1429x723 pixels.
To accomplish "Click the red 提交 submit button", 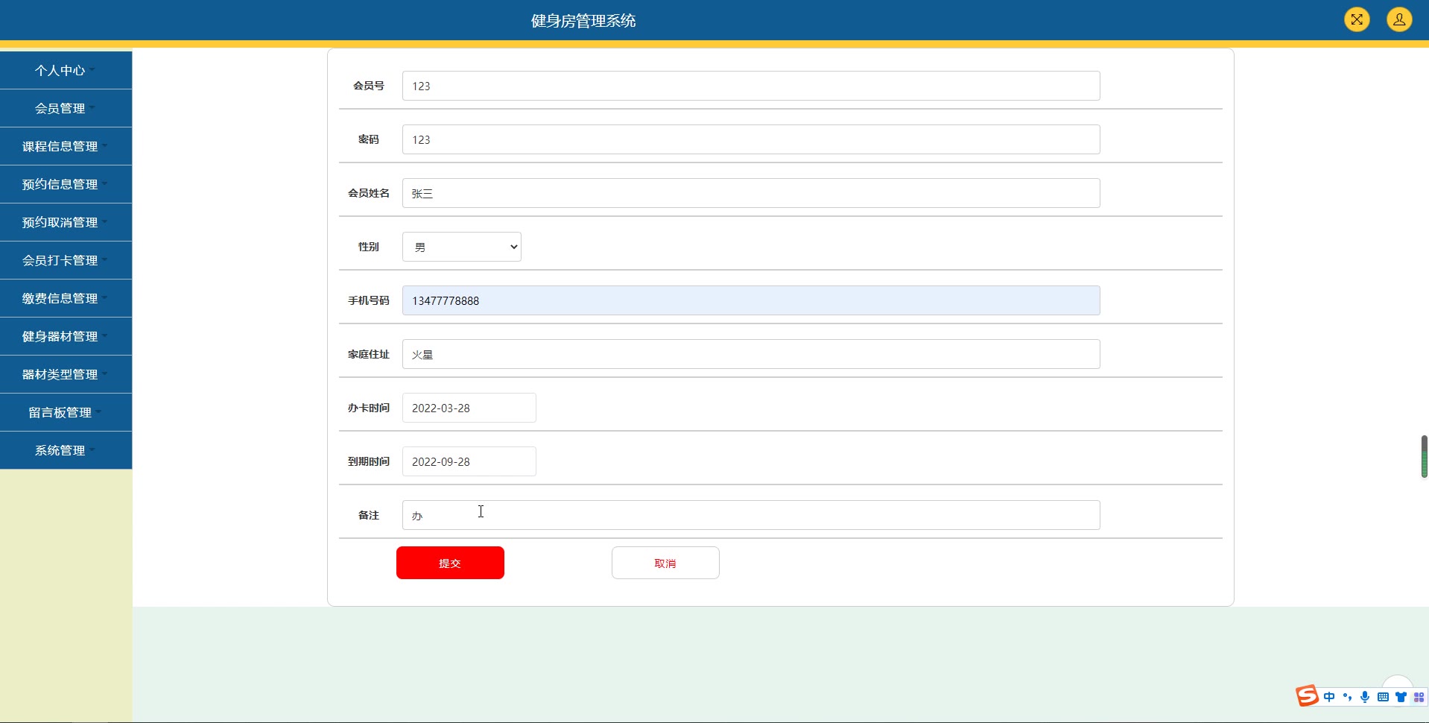I will click(450, 563).
